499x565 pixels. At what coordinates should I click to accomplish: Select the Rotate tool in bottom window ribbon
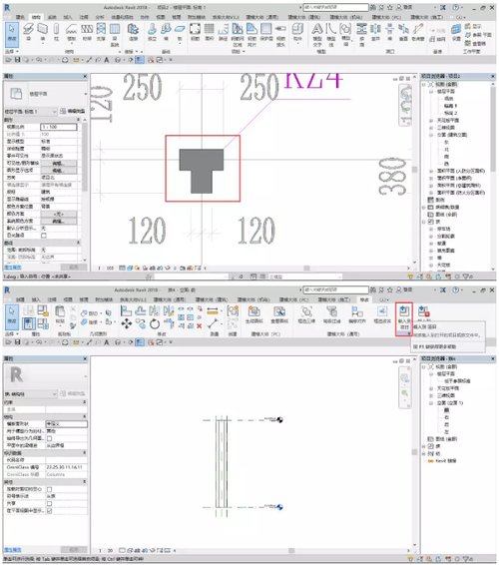click(155, 323)
